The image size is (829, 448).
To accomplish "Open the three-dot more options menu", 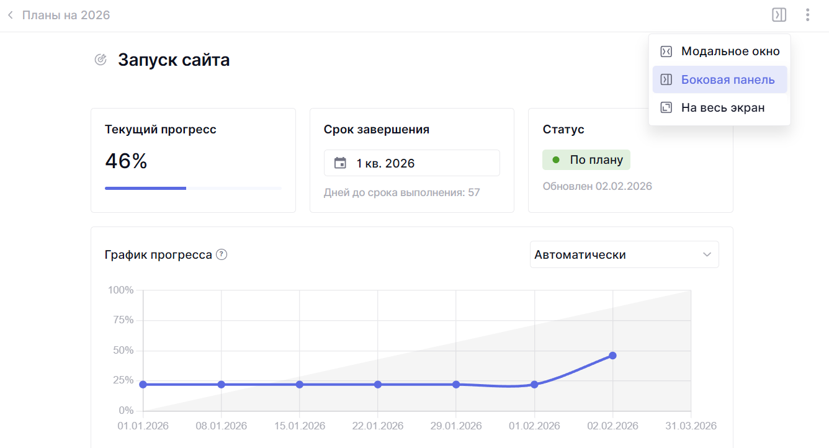I will click(807, 15).
